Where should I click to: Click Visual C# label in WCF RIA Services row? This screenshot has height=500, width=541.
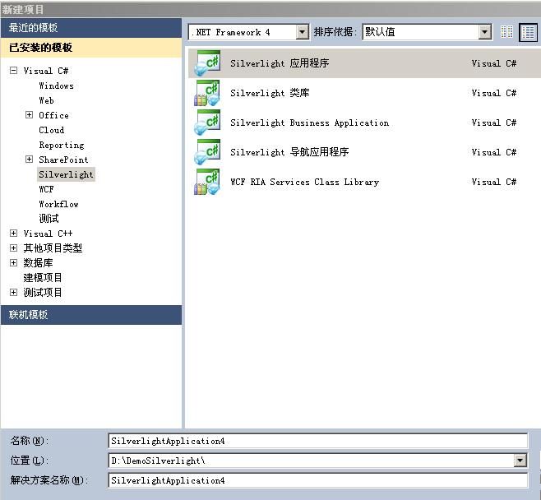click(x=494, y=182)
